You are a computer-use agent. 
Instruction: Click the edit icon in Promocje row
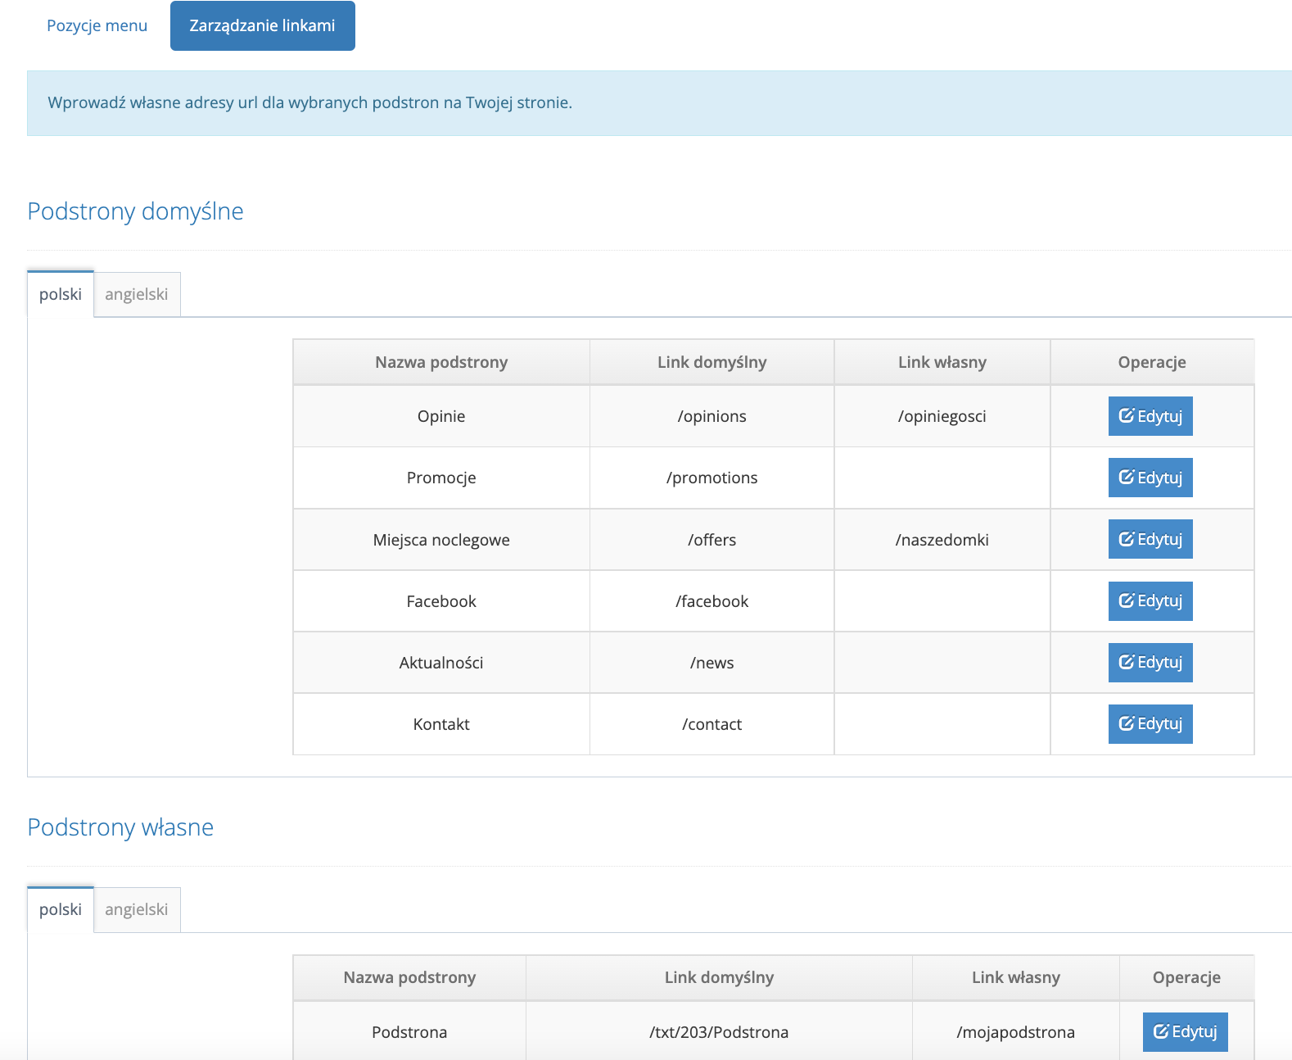(1127, 478)
